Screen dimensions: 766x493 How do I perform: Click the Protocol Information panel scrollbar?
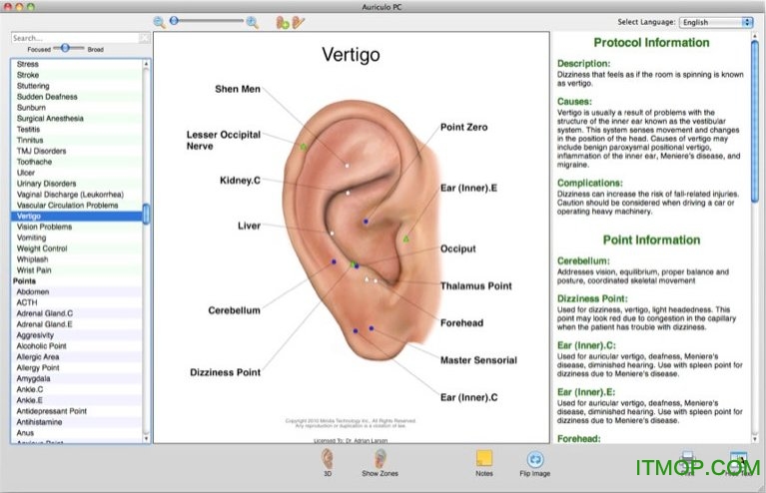coord(755,122)
